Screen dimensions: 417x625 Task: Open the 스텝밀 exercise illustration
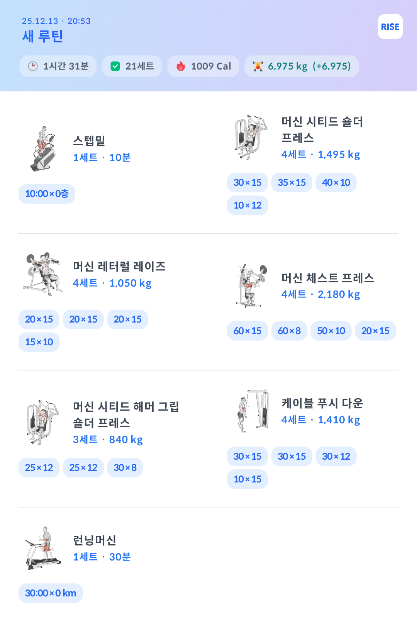point(42,149)
